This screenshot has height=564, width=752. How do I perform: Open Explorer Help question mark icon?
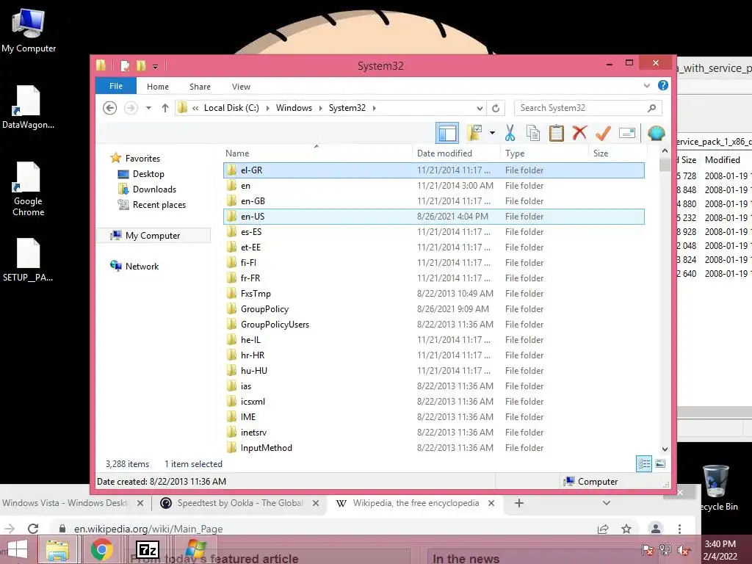click(x=663, y=85)
